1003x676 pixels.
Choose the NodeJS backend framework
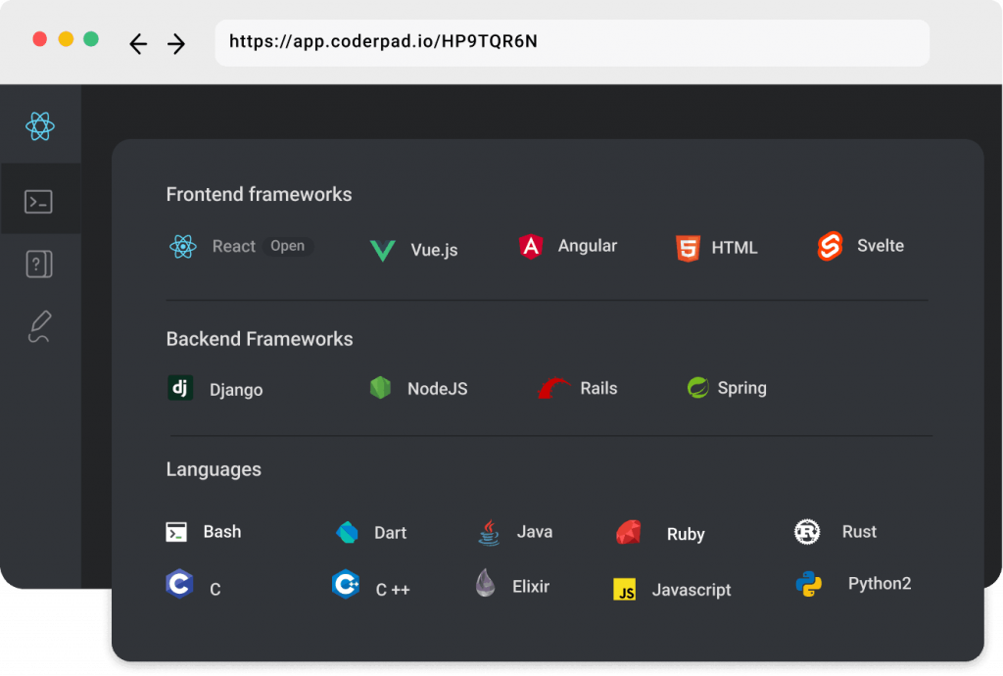point(419,389)
